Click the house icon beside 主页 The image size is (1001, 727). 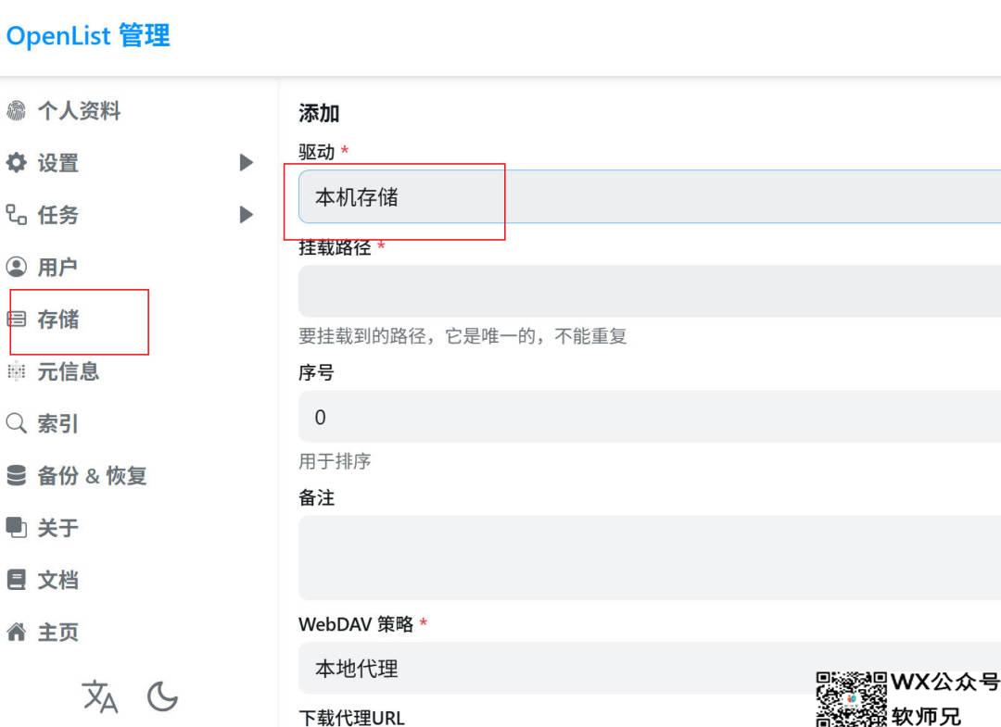16,632
